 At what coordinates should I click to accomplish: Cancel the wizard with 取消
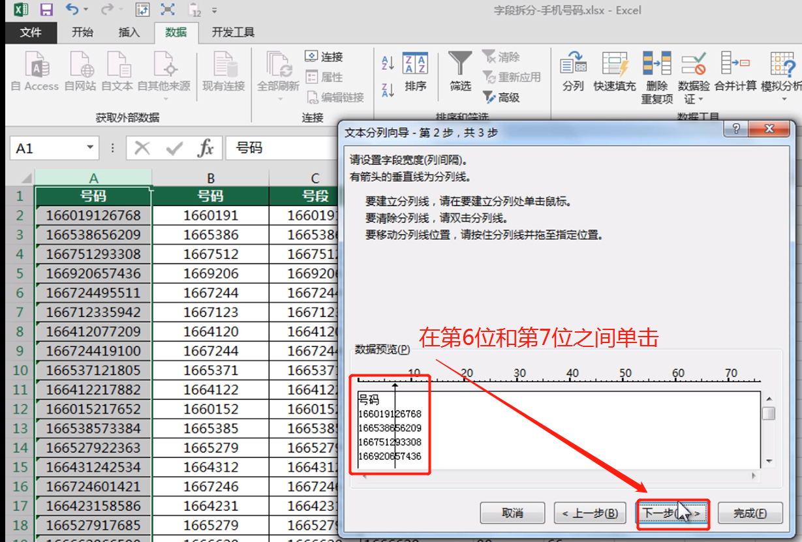click(x=512, y=513)
